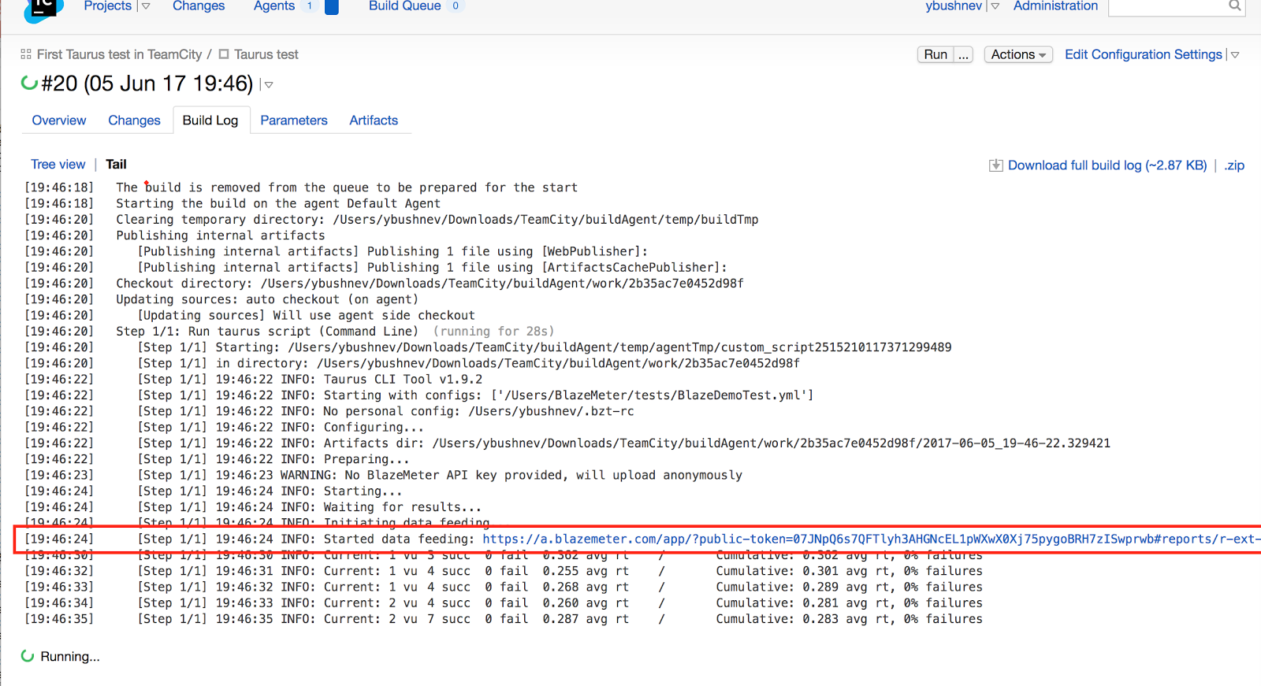Open the BlazeMeter report URL
The width and height of the screenshot is (1261, 686).
[872, 540]
